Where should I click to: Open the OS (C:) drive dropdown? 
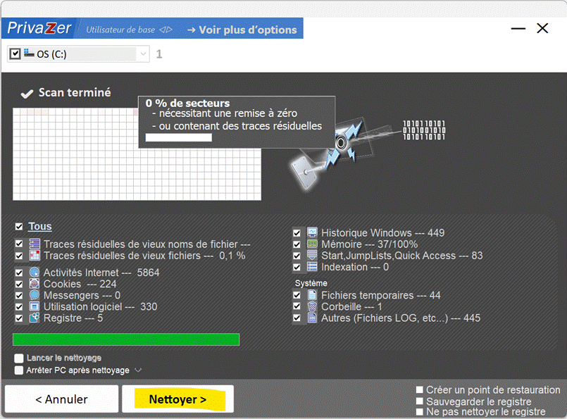pyautogui.click(x=143, y=54)
